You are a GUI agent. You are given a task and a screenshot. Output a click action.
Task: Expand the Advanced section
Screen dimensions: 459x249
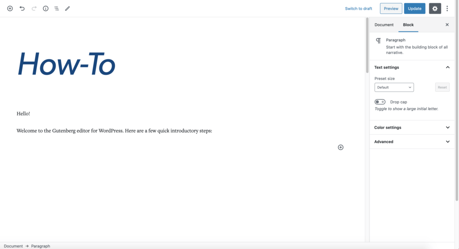pyautogui.click(x=447, y=142)
